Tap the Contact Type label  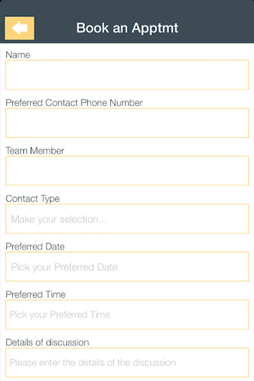33,199
